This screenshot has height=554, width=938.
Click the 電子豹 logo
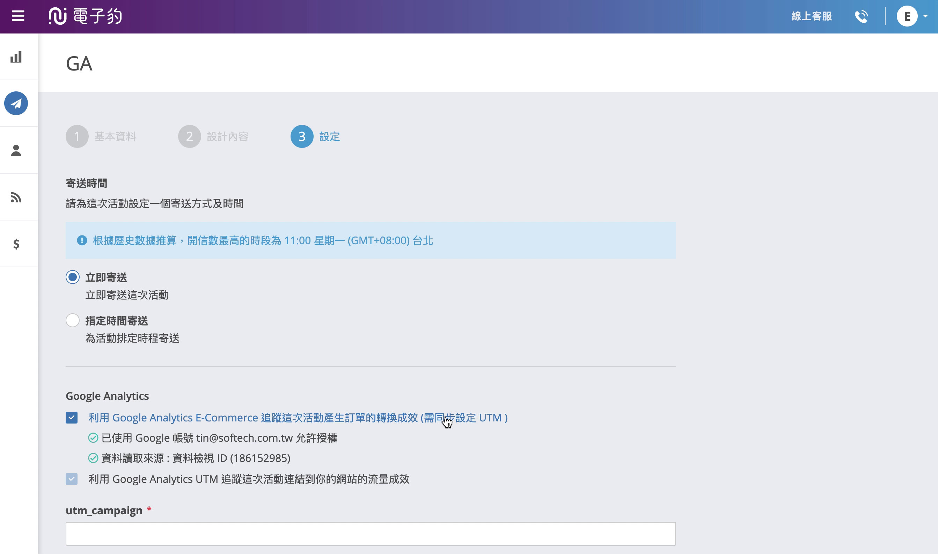tap(85, 16)
